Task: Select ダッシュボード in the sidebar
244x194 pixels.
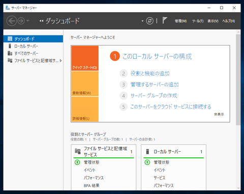Action: pyautogui.click(x=33, y=39)
